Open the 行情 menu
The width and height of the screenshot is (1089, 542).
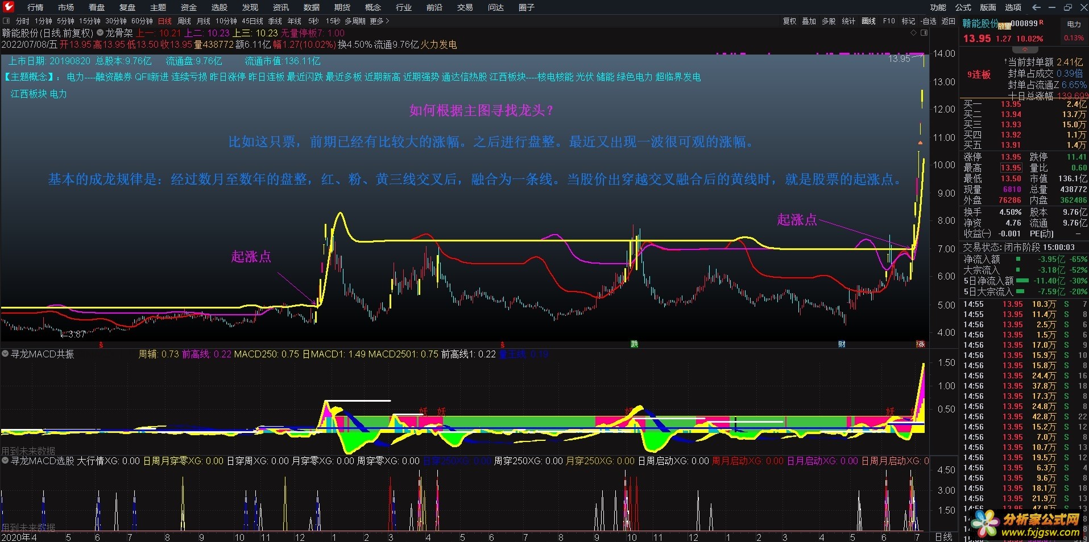coord(35,7)
